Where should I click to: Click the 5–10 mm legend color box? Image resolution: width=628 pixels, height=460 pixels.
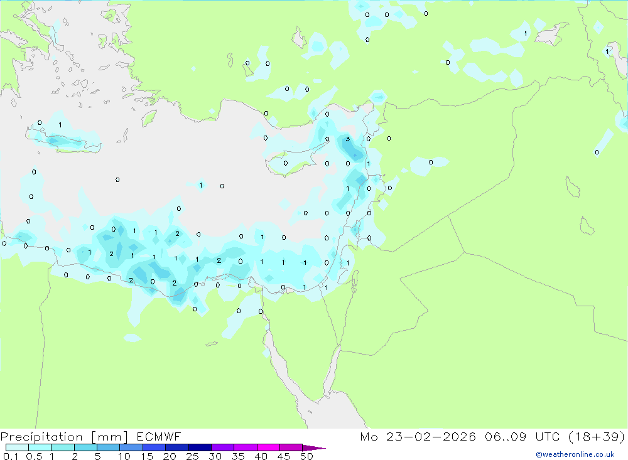point(108,447)
